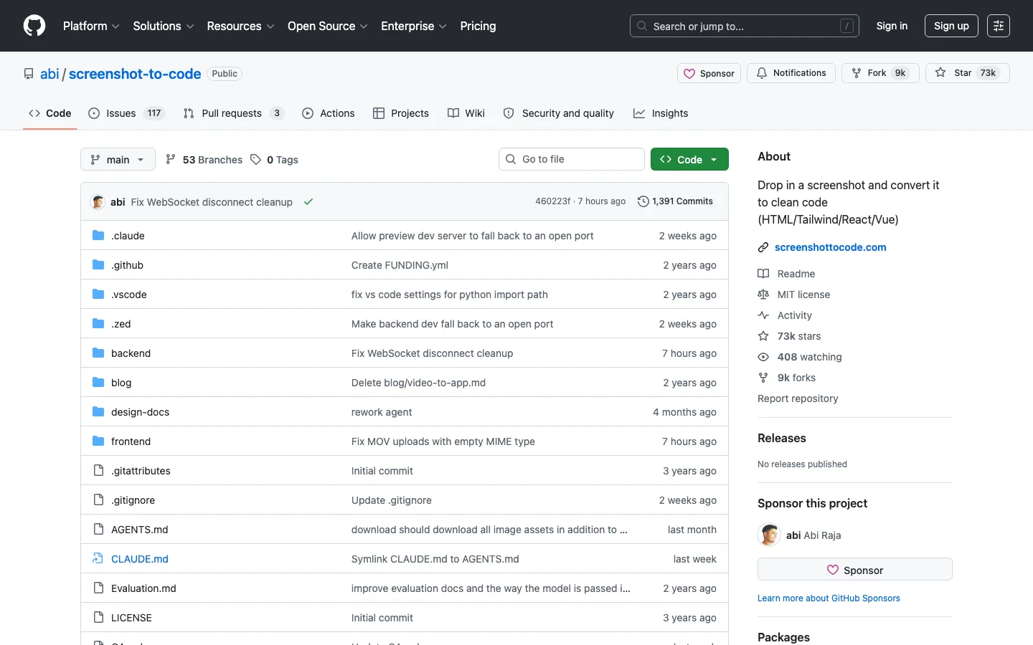Image resolution: width=1033 pixels, height=645 pixels.
Task: Open the screenshottocode.com website link
Action: pyautogui.click(x=830, y=247)
